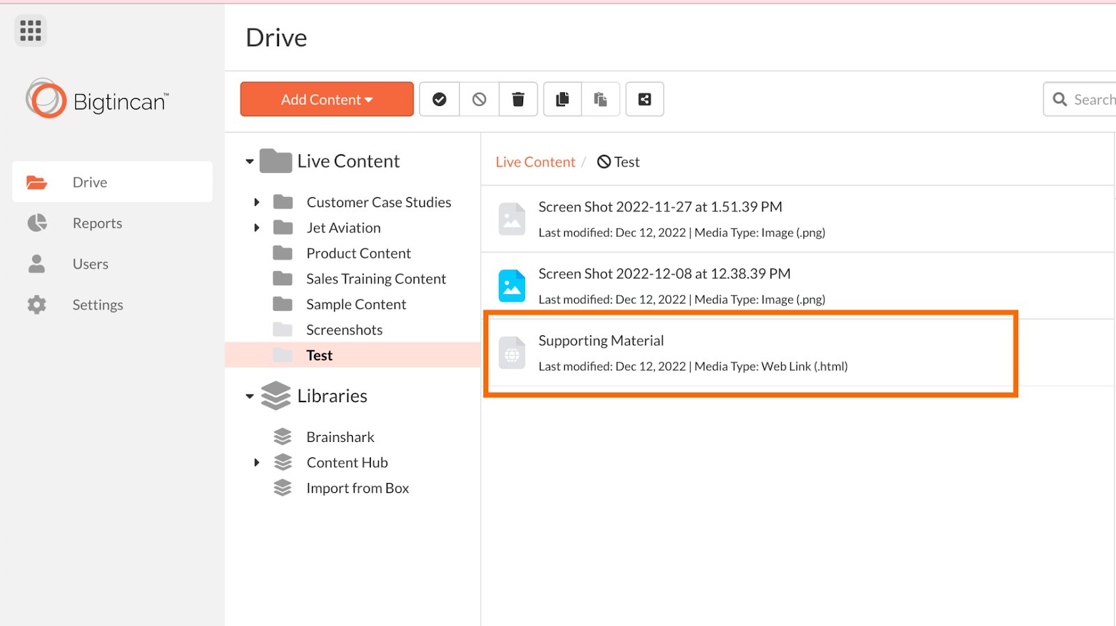Open Screen Shot 2022-11-27 at 1.51.39 PM

pyautogui.click(x=661, y=207)
